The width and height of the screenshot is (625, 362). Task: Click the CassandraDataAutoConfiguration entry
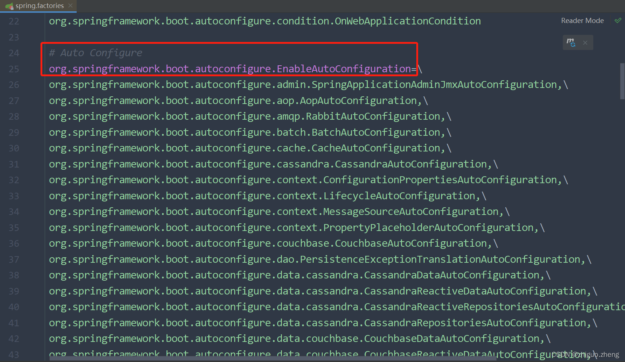click(300, 275)
